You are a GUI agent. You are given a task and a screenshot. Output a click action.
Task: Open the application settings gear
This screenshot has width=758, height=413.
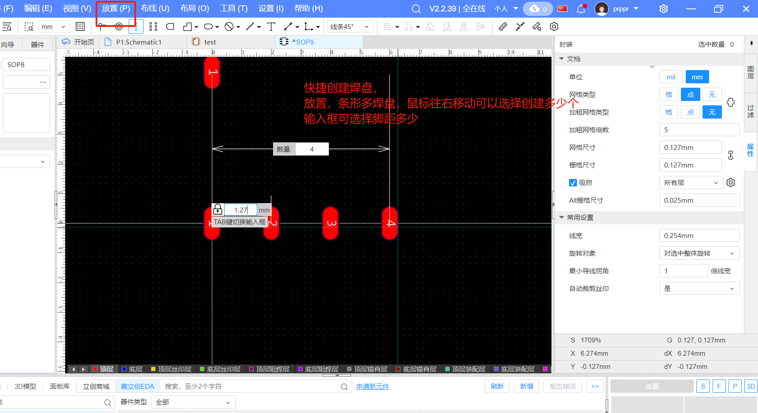(x=663, y=9)
